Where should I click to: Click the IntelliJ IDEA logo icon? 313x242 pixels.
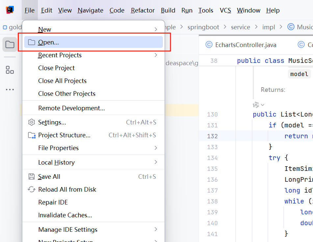10,10
